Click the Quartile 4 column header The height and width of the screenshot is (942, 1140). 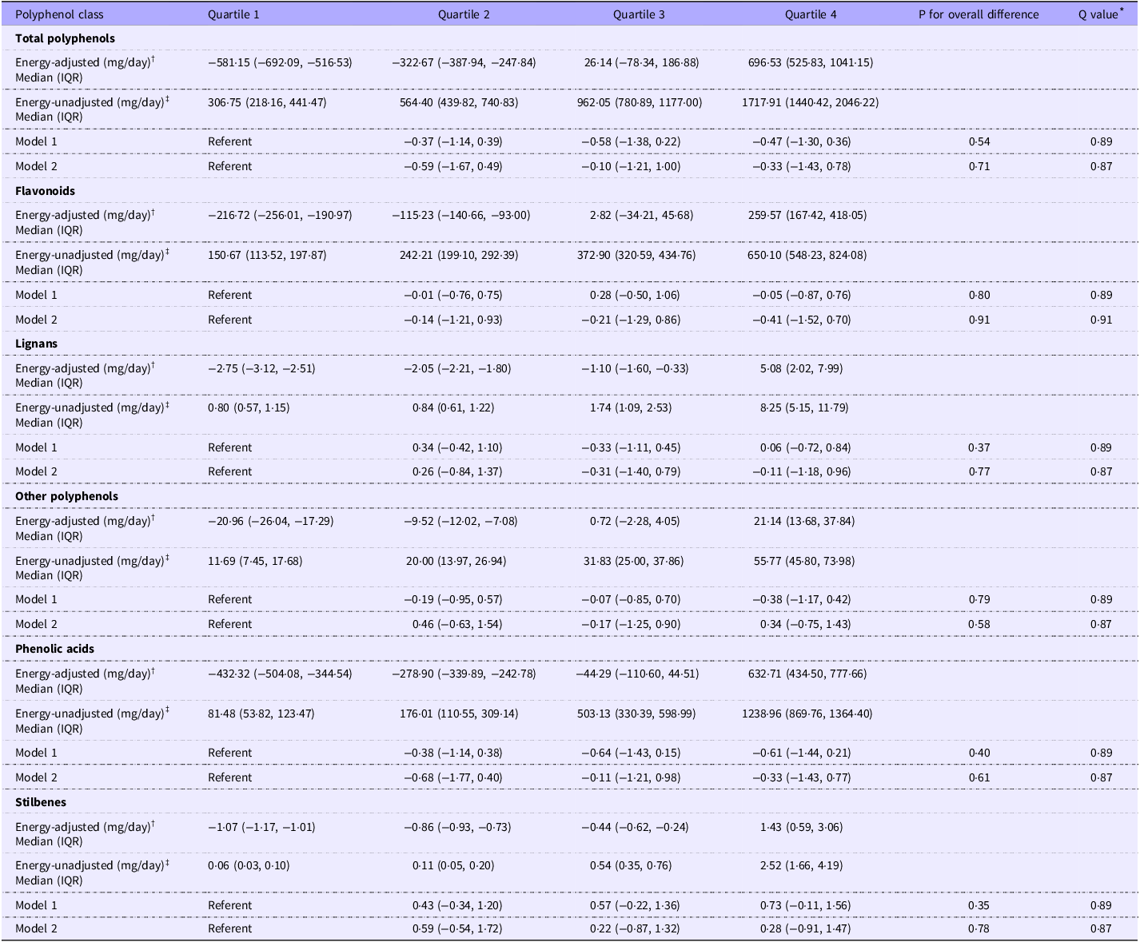coord(811,14)
